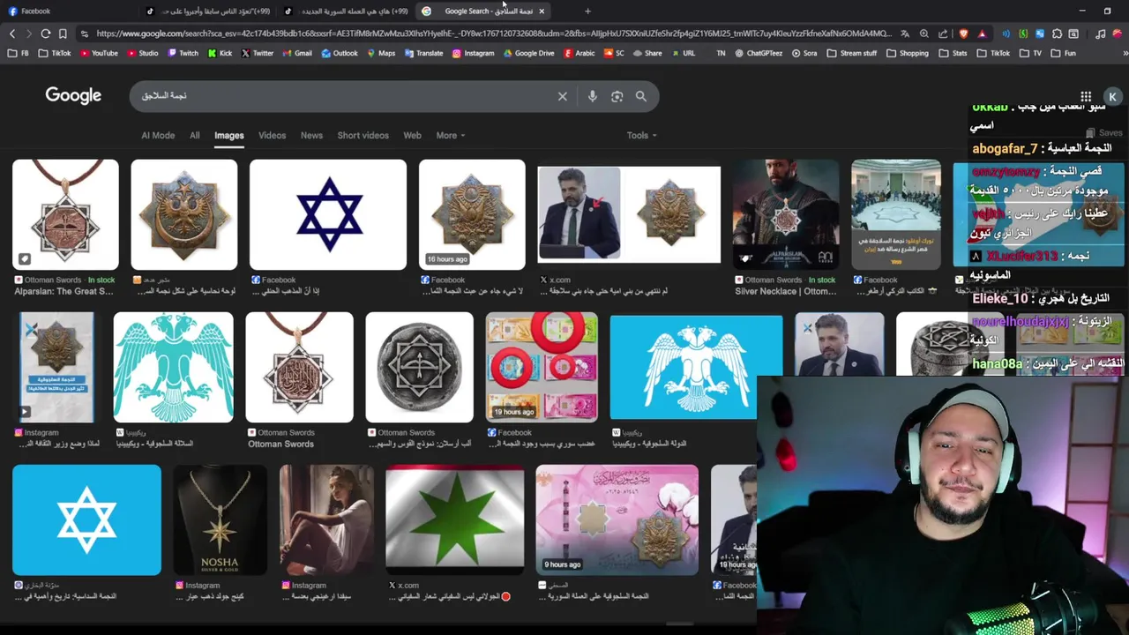Start voice search with the microphone icon

click(592, 96)
